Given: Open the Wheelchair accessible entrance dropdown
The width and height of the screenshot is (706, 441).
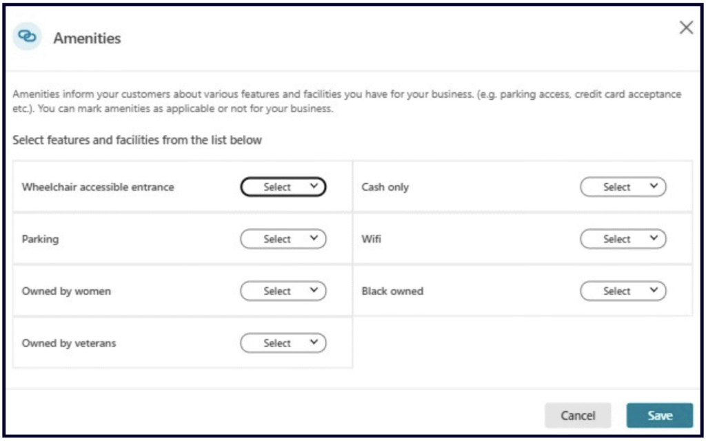Looking at the screenshot, I should coord(283,187).
